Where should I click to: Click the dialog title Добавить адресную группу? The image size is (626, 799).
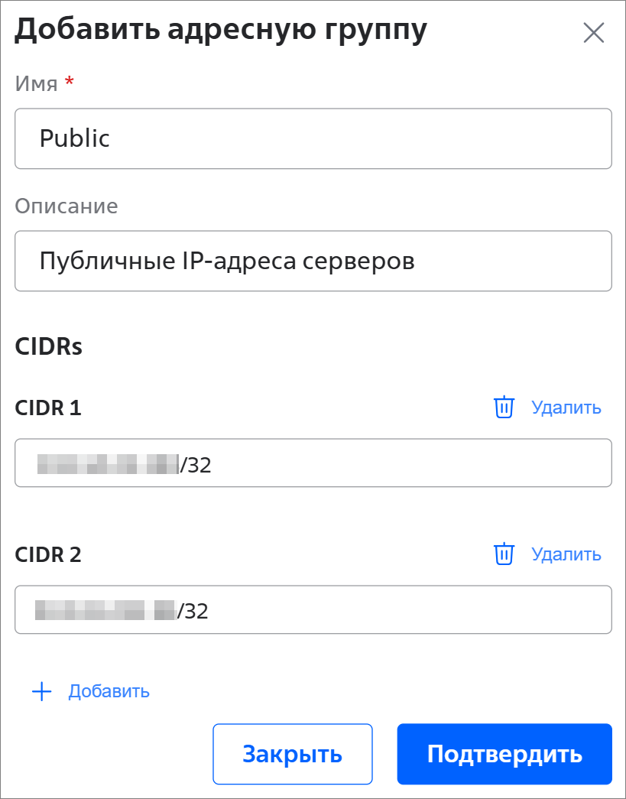click(220, 30)
